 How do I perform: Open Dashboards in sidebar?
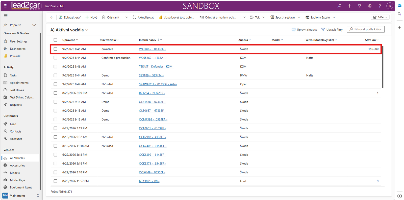(18, 49)
